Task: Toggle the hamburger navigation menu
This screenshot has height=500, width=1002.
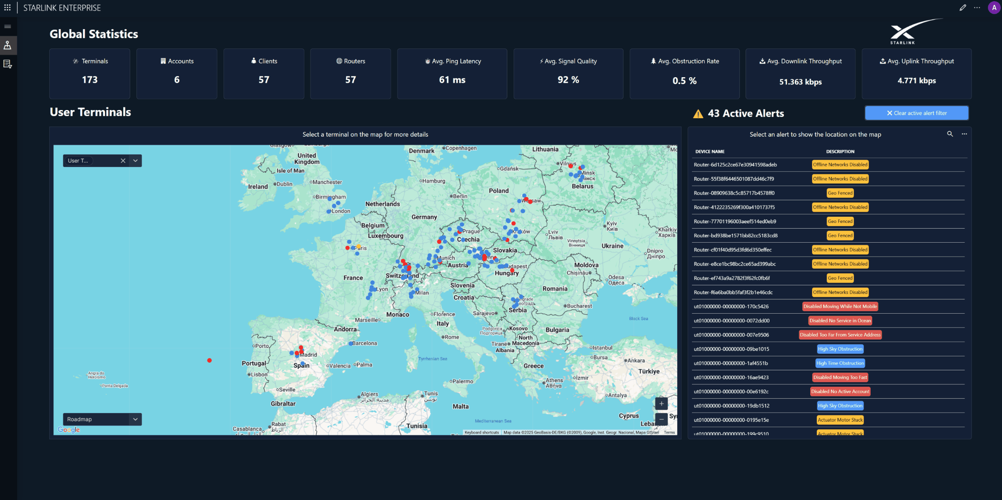Action: pyautogui.click(x=7, y=26)
